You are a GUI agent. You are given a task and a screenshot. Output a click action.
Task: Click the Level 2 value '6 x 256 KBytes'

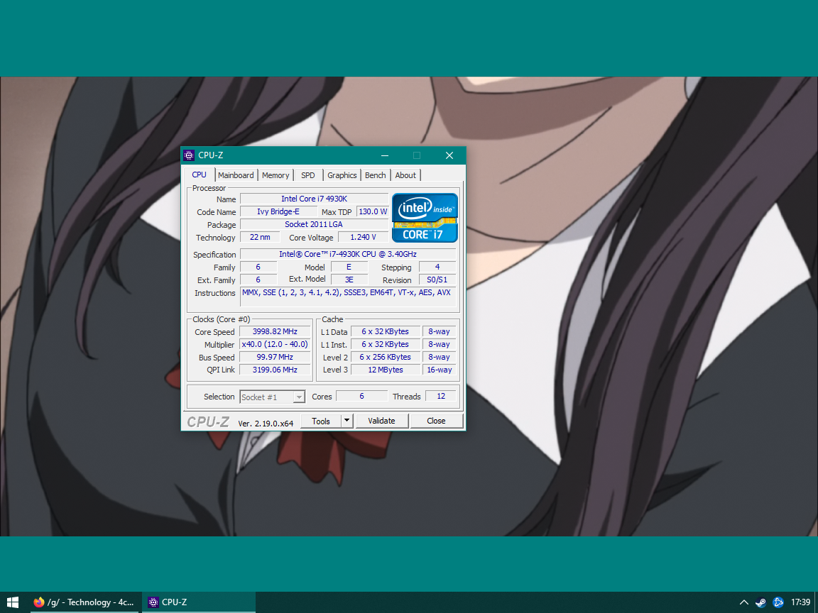pos(385,357)
